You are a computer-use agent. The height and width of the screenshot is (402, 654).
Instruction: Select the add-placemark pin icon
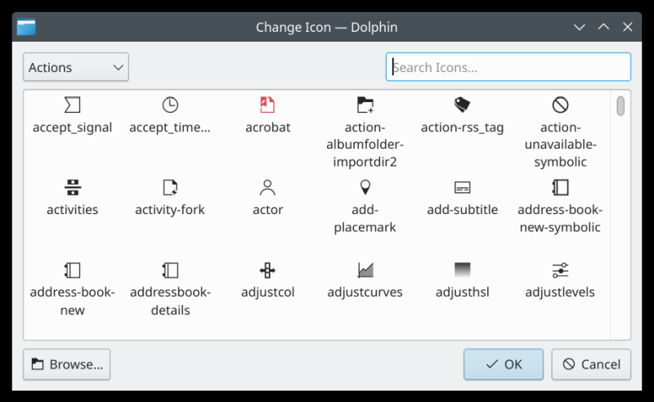365,187
